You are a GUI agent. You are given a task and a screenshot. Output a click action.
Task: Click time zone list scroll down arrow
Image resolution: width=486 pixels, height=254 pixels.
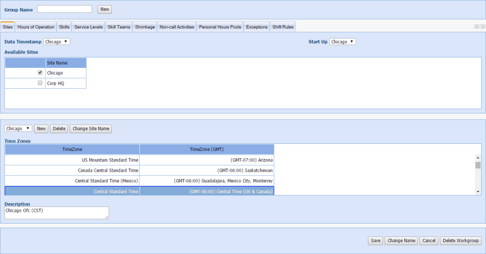coord(478,191)
